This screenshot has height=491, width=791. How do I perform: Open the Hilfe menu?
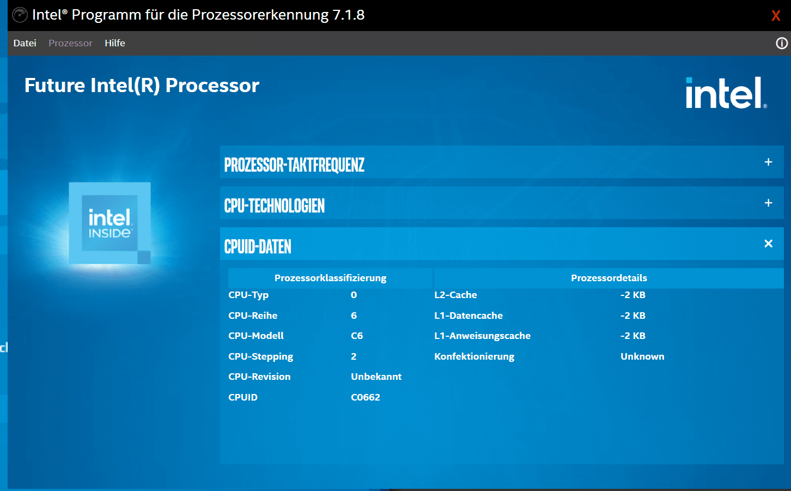(115, 43)
